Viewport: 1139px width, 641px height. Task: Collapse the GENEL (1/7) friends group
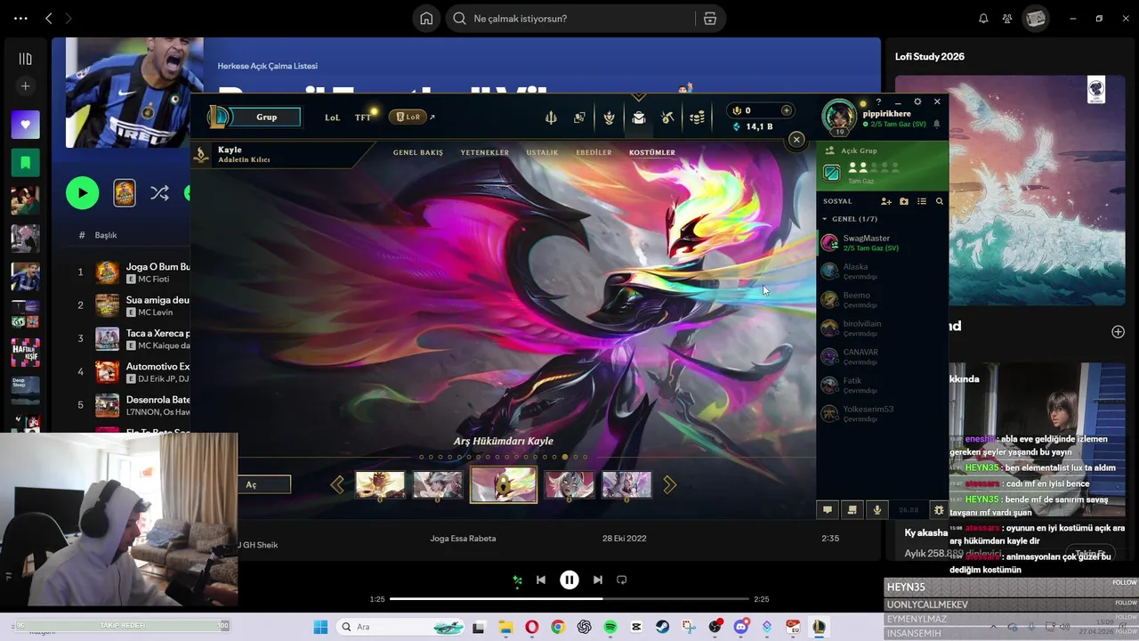pos(825,219)
